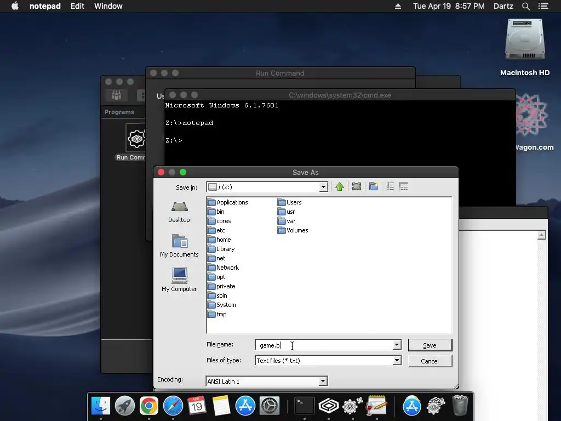Go to Desktop in Save As sidebar
The width and height of the screenshot is (561, 421).
click(x=179, y=212)
